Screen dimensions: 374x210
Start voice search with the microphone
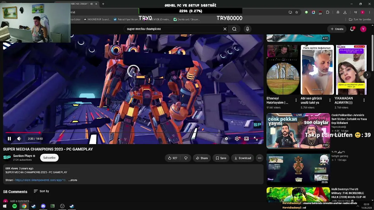[x=247, y=29]
